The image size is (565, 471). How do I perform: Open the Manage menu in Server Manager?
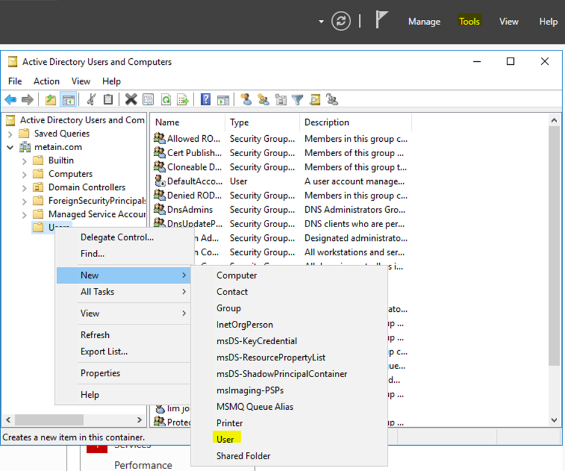(424, 22)
